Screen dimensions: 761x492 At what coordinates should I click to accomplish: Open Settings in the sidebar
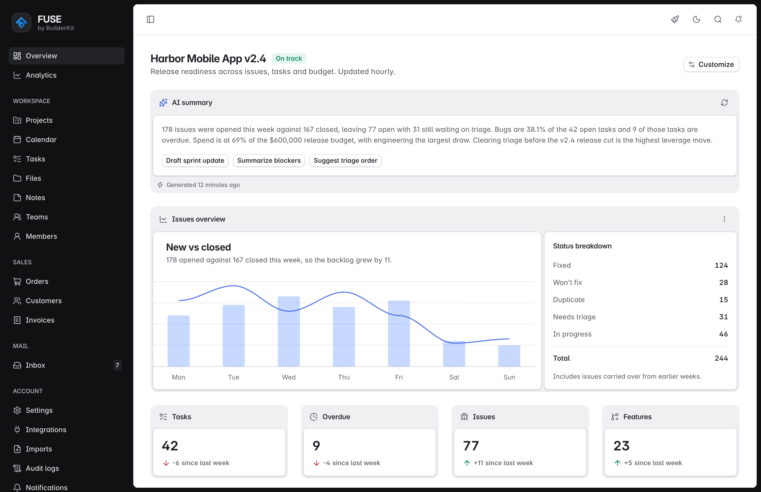[x=66, y=410]
